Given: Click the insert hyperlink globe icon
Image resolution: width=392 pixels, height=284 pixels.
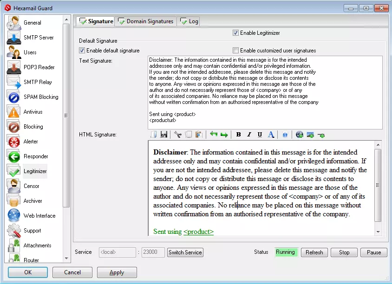Looking at the screenshot, I should pos(300,135).
